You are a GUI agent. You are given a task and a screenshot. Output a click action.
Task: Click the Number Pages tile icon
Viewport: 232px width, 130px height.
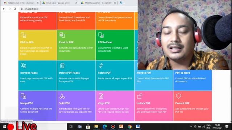tap(23, 66)
